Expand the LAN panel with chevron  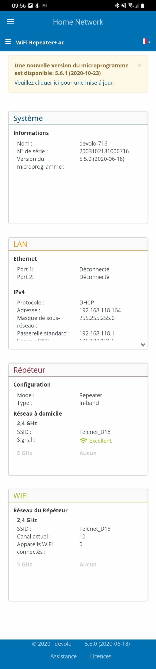[x=143, y=345]
